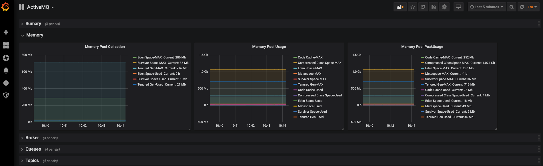The image size is (543, 166).
Task: Click the Add panel toolbar icon
Action: pos(400,7)
